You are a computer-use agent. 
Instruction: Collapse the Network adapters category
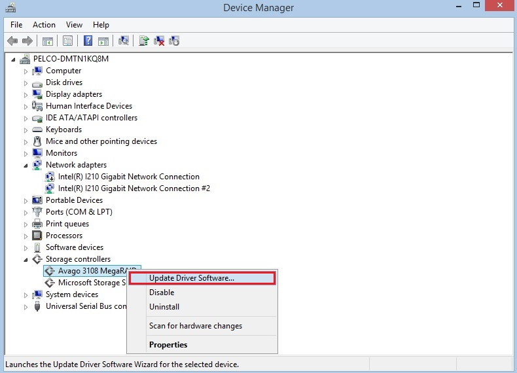[x=26, y=166]
